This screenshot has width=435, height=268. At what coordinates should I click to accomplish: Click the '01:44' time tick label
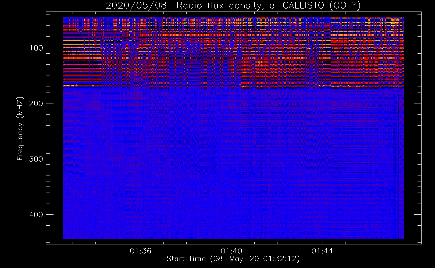pos(322,251)
